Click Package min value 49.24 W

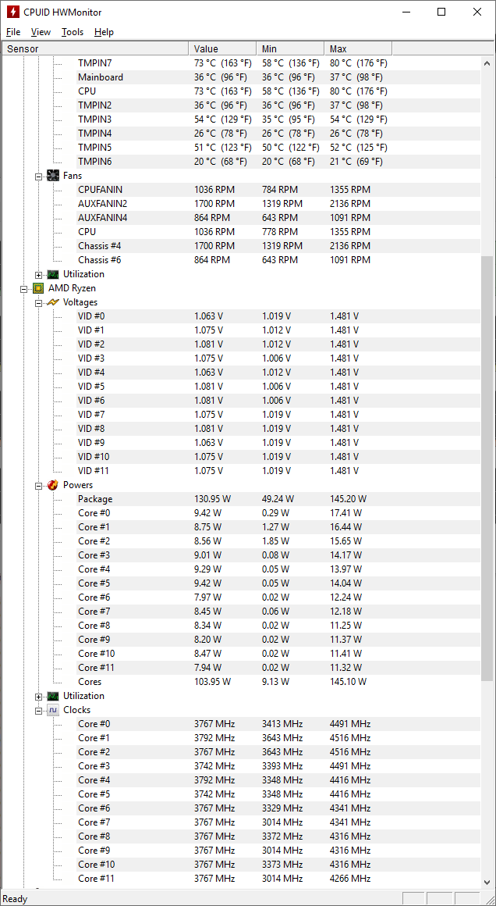pyautogui.click(x=278, y=498)
